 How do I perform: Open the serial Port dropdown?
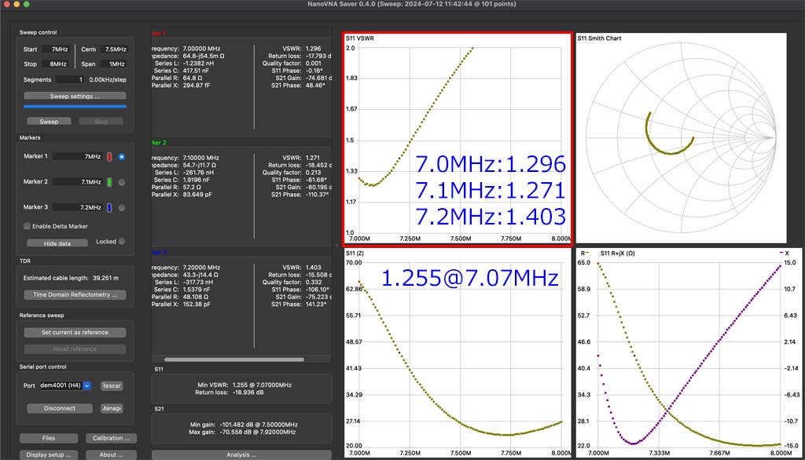pos(66,385)
